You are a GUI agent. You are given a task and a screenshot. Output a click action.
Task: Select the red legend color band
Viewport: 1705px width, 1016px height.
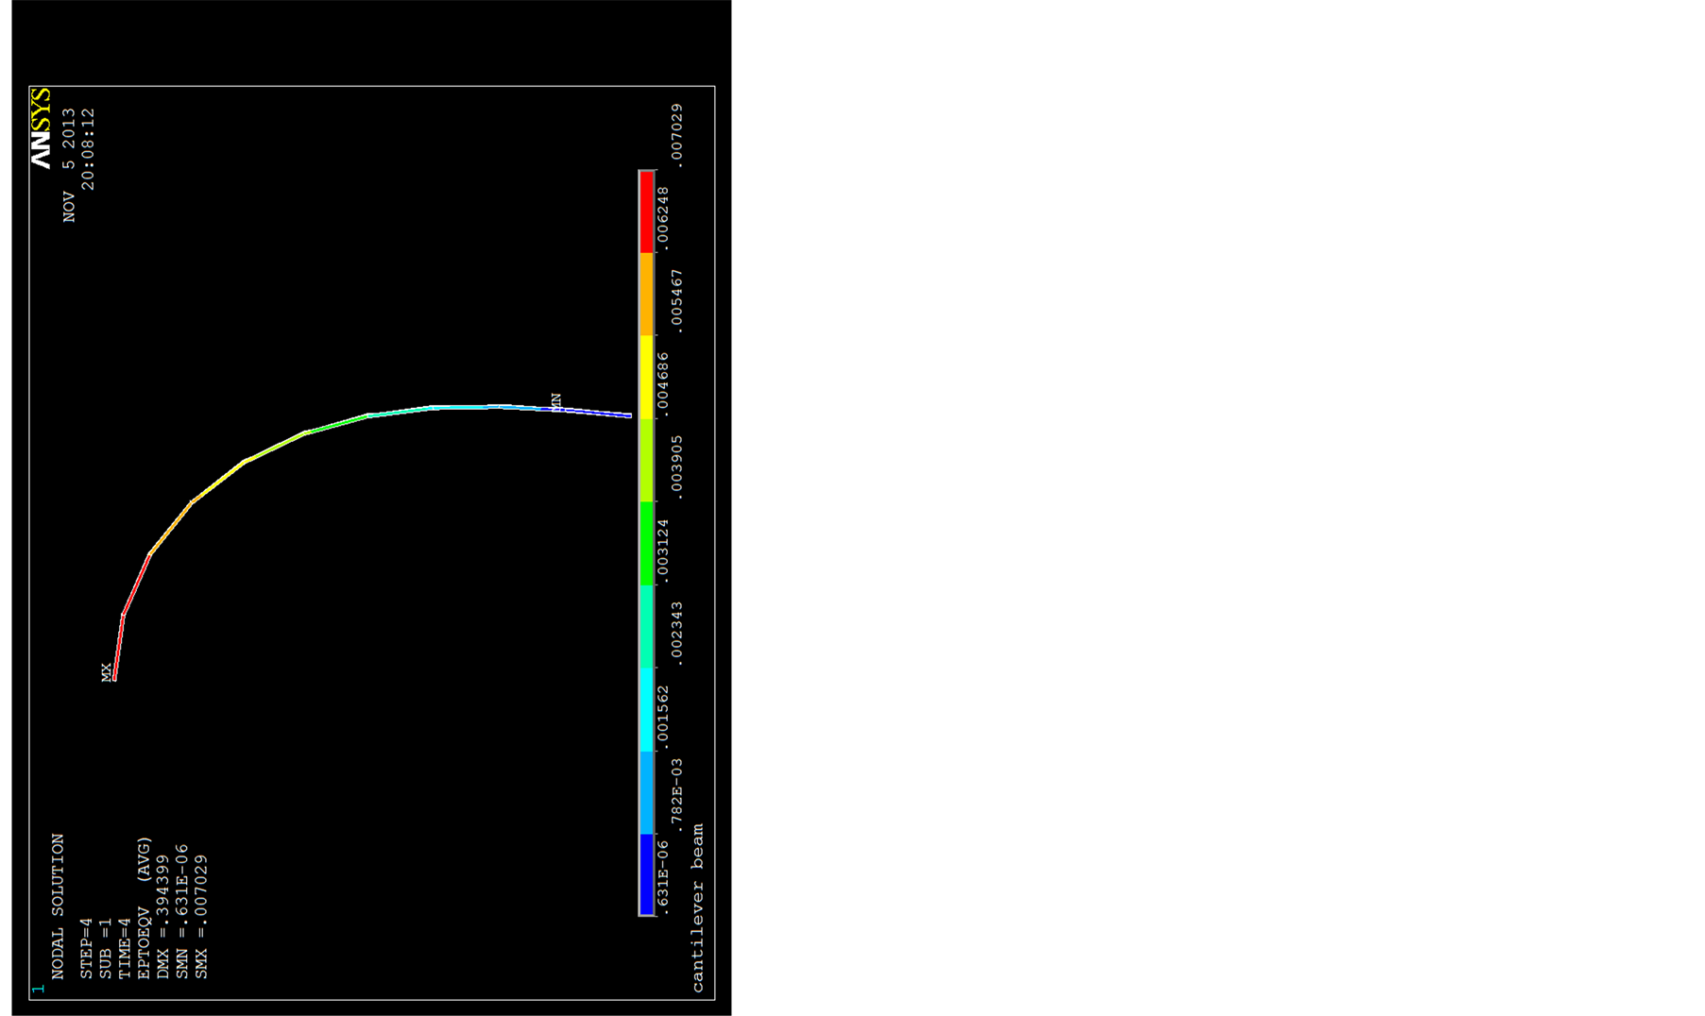coord(646,212)
